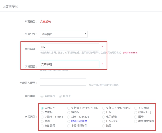162x133 pixels.
Task: Select the 自定义 radio button
Action: [60, 96]
